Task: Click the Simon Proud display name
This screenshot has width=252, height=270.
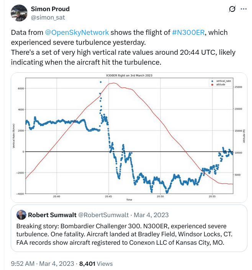Action: [50, 9]
